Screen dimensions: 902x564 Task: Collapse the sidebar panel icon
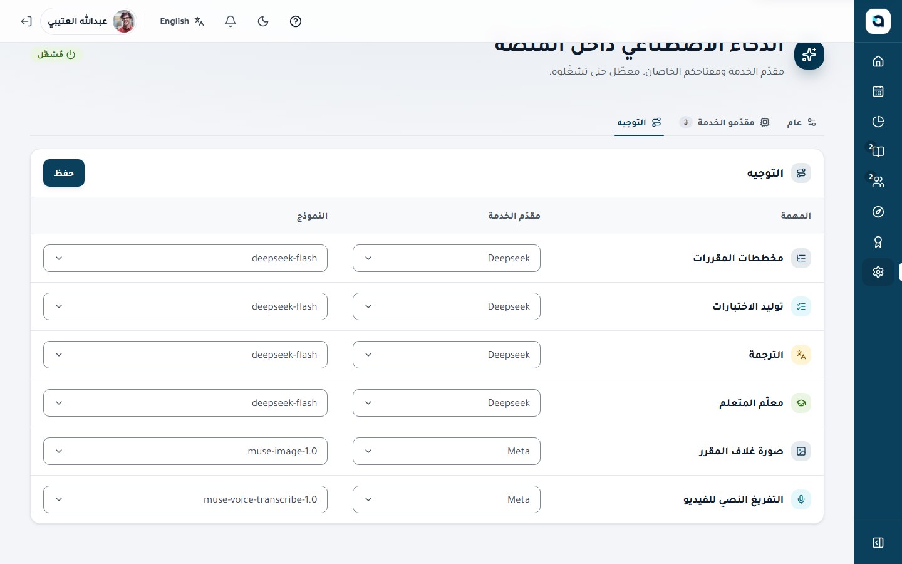pyautogui.click(x=878, y=543)
